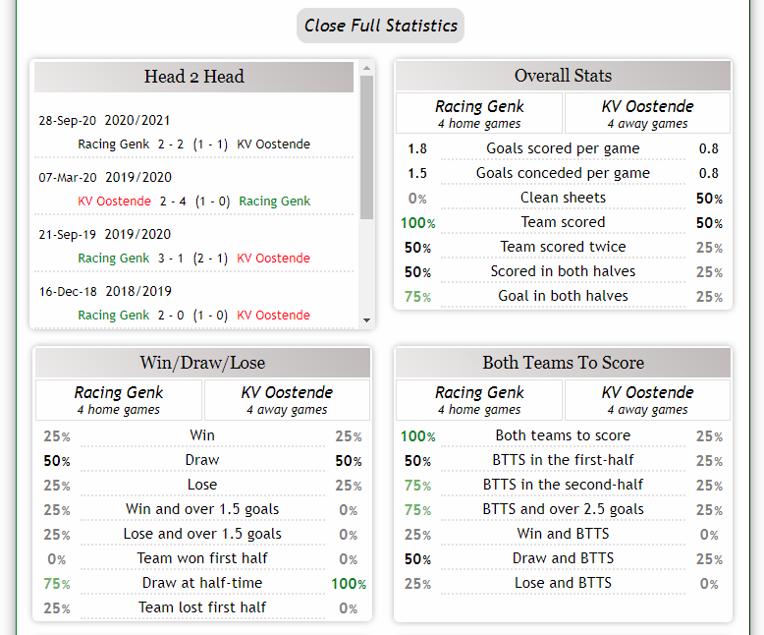Open the 21-Sep-19 Racing Genk 3-1 result
The width and height of the screenshot is (764, 635).
[x=193, y=258]
